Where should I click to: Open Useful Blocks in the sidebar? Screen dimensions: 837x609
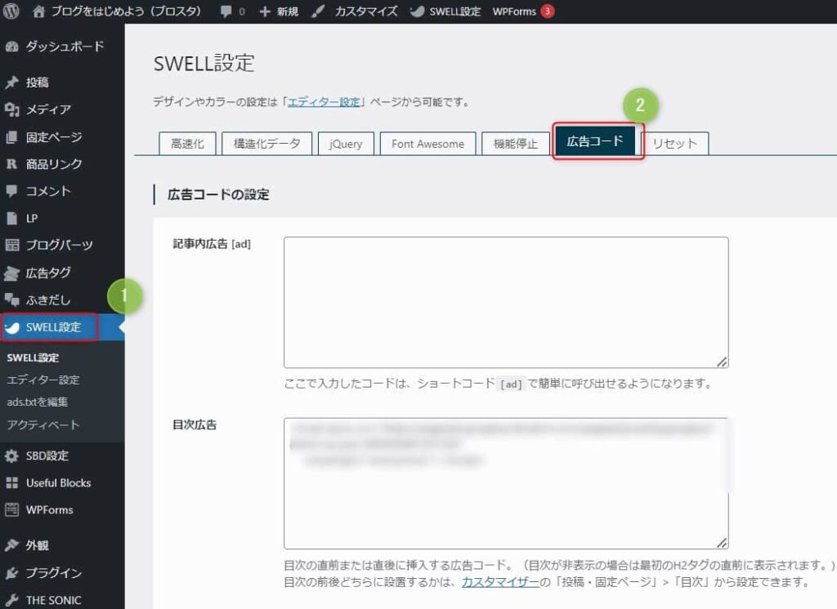tap(59, 483)
